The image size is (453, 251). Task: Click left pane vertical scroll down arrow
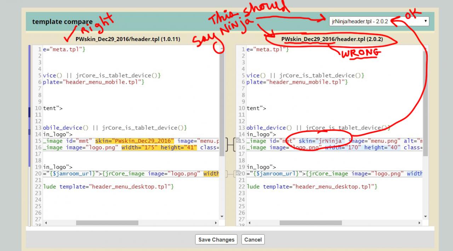coord(222,216)
